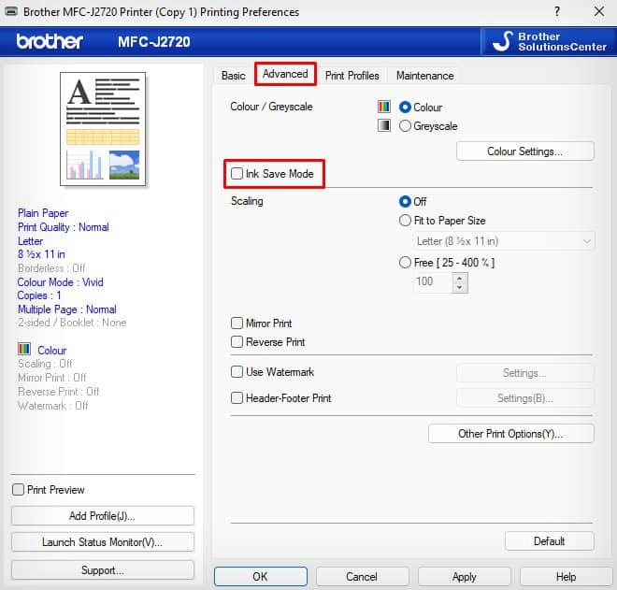Switch to the Basic tab

tap(233, 76)
